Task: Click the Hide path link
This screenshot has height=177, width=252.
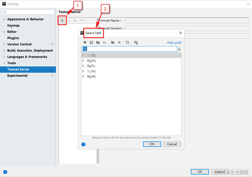Action: coord(174,42)
